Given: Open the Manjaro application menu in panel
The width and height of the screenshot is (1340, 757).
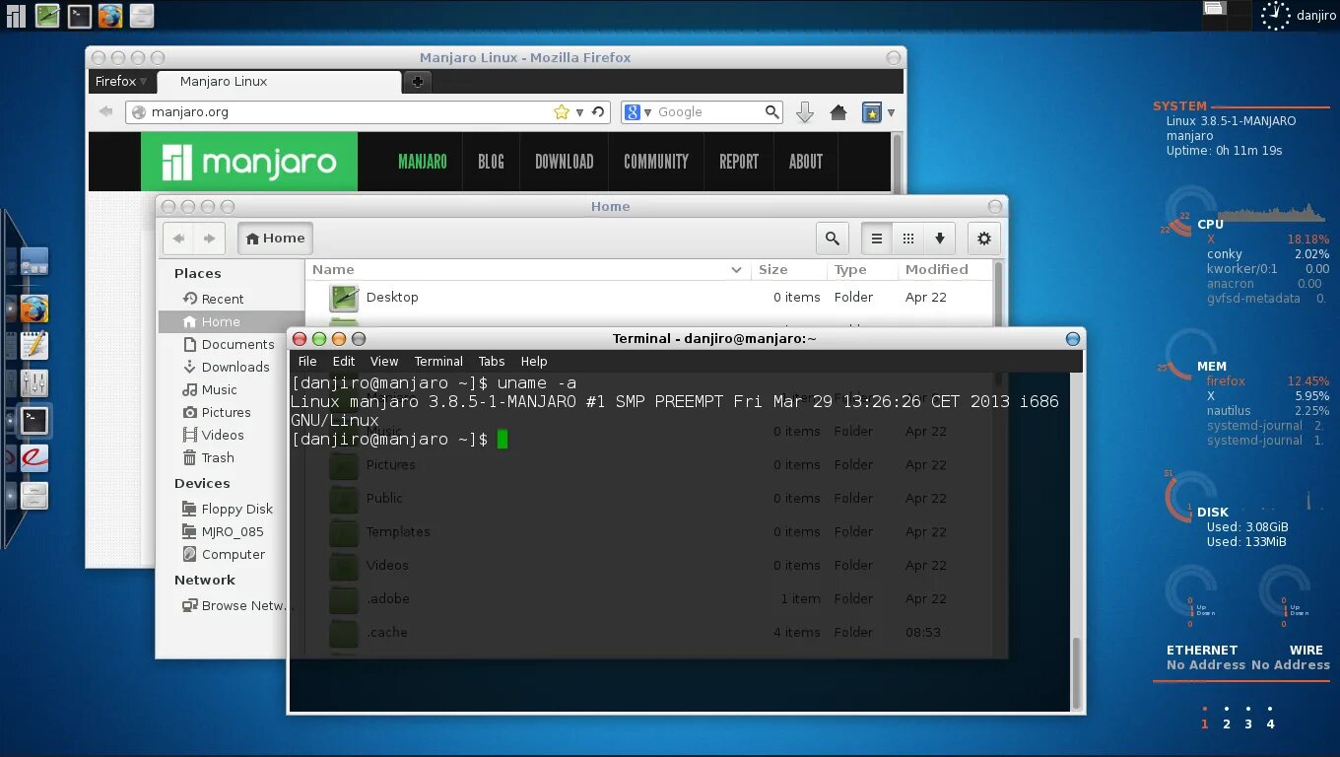Looking at the screenshot, I should pyautogui.click(x=16, y=15).
